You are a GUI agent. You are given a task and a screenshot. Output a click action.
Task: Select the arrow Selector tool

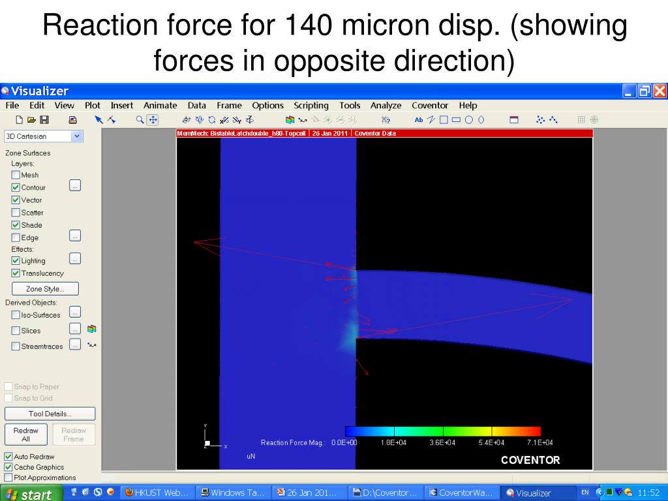(99, 120)
